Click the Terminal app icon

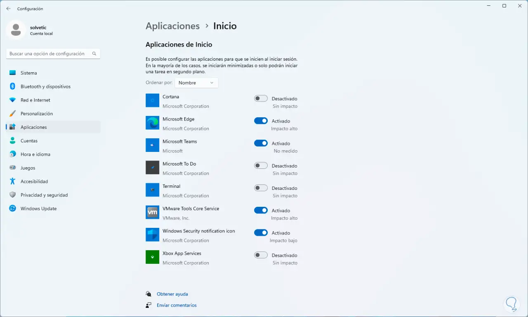coord(153,190)
